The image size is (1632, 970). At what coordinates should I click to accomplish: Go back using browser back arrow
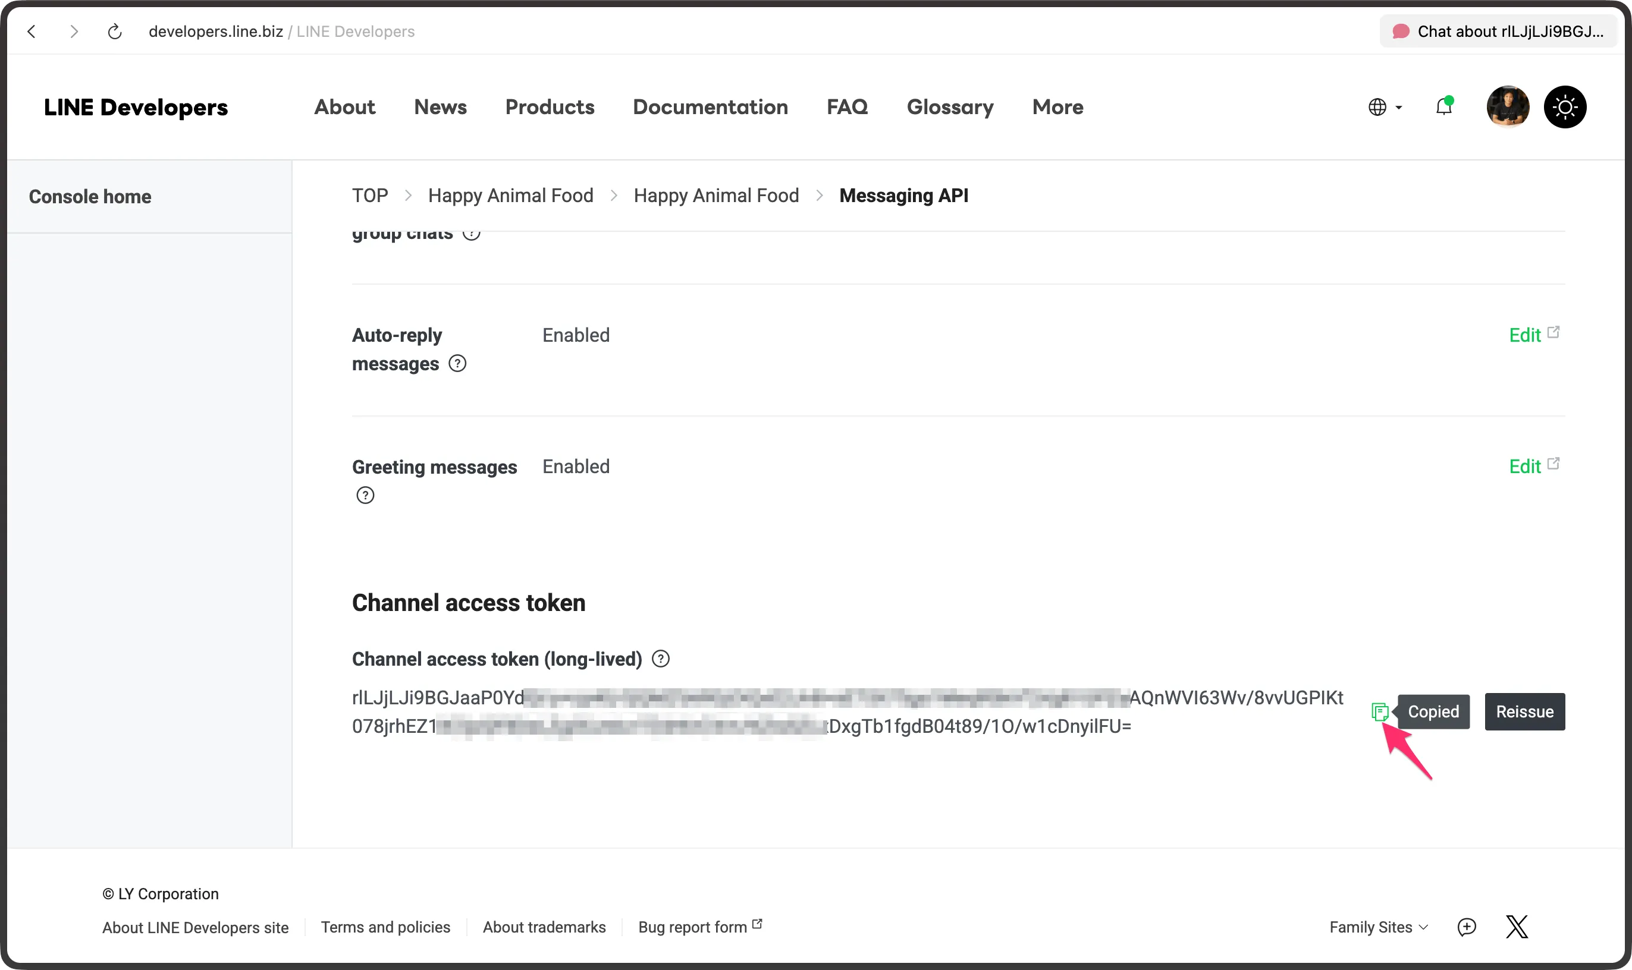pyautogui.click(x=32, y=31)
